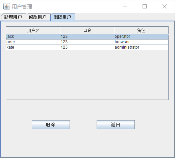The image size is (175, 158).
Task: Click rose's password cell 123
Action: click(87, 42)
